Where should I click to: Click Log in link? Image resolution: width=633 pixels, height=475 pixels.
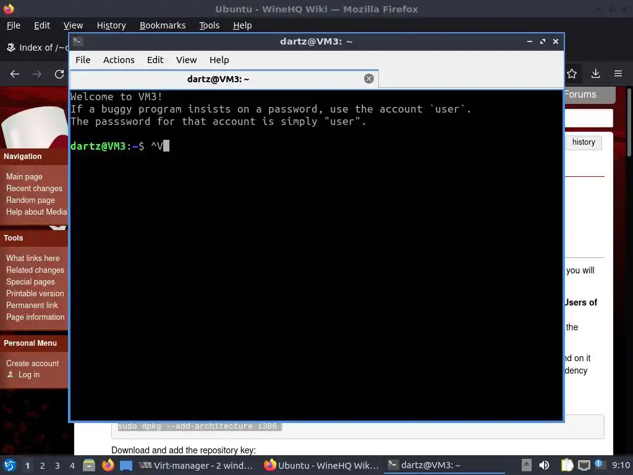(x=28, y=374)
